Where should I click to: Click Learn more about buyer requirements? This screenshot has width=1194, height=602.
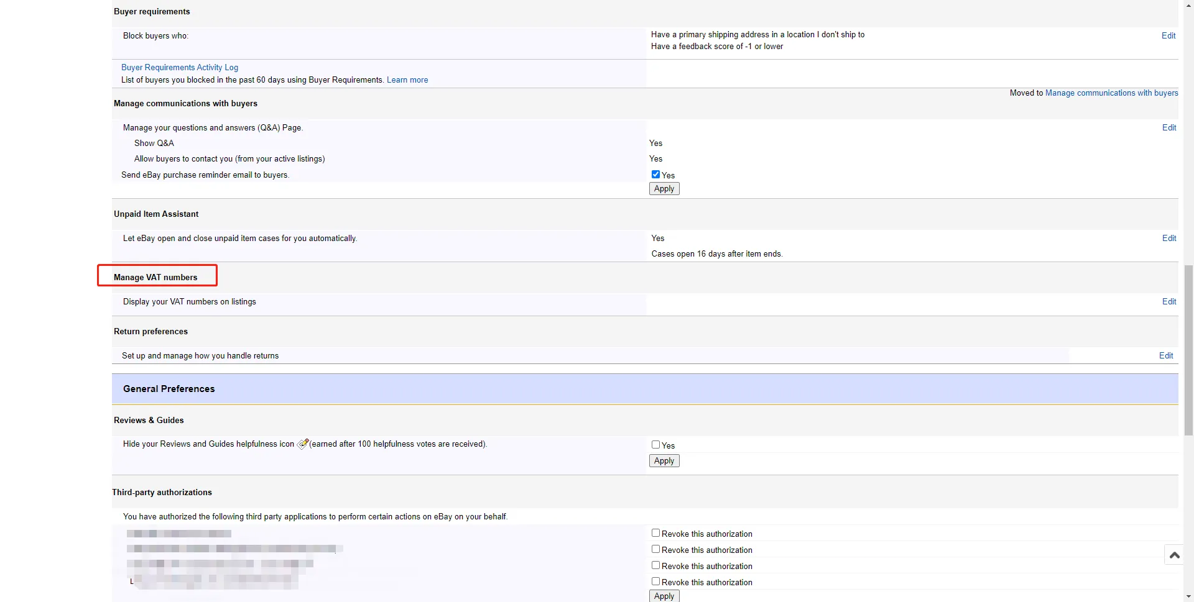click(407, 80)
